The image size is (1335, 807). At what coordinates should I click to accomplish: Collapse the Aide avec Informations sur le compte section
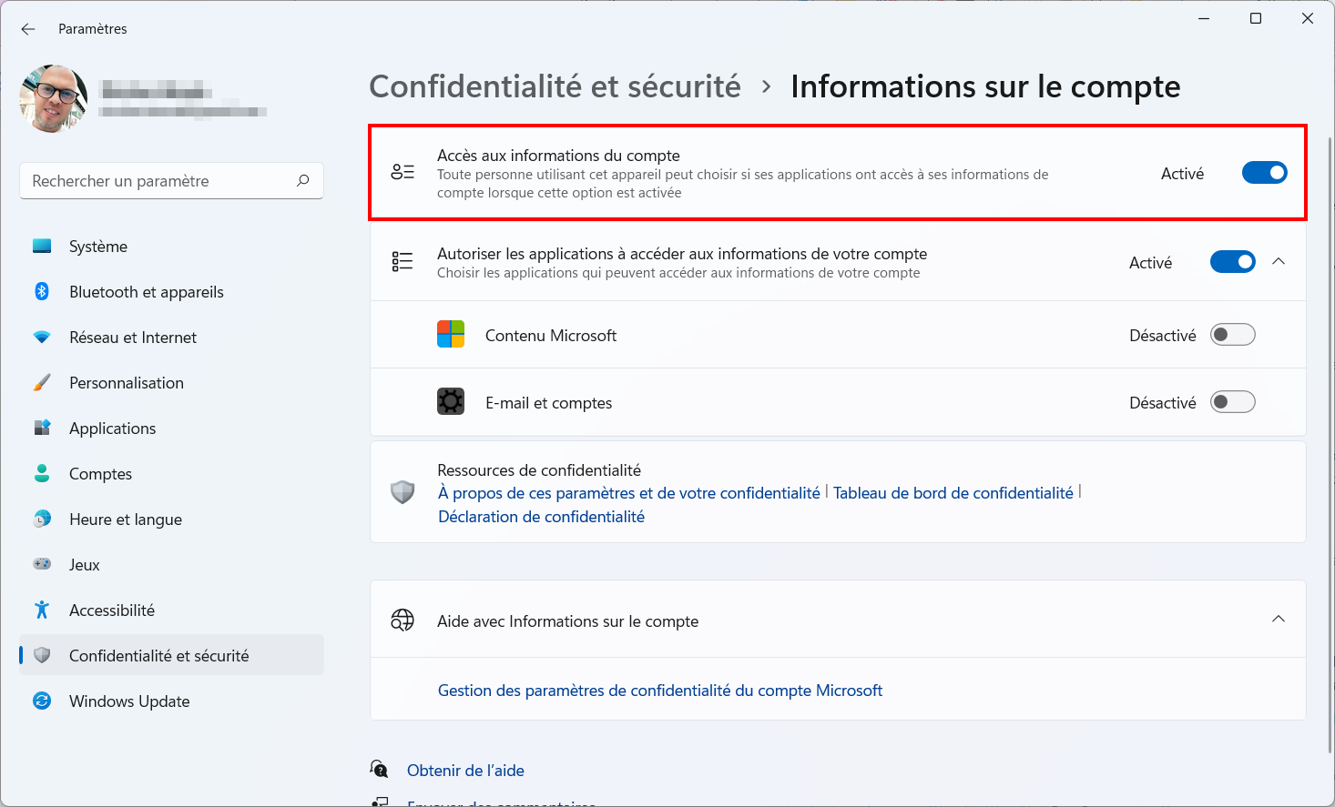tap(1279, 620)
